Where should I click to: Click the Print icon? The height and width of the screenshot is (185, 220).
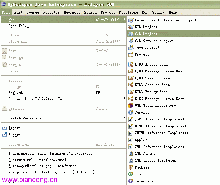(x=4, y=109)
